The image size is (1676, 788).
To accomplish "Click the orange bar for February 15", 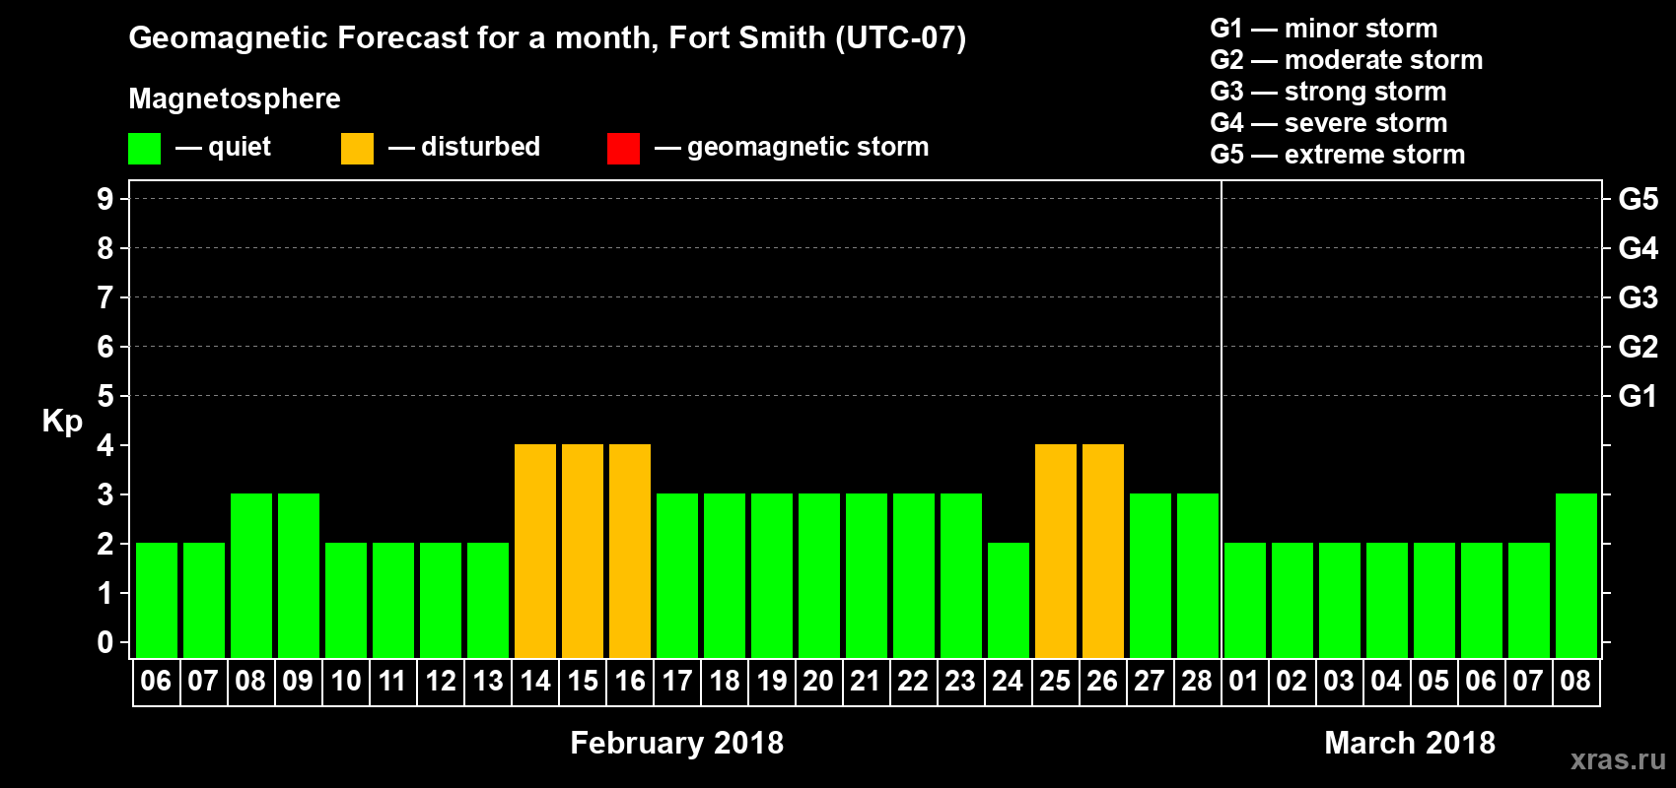I will pyautogui.click(x=583, y=551).
